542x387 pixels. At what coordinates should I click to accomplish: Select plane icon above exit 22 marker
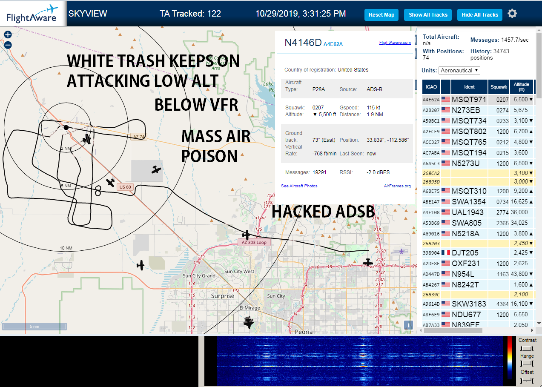click(367, 262)
